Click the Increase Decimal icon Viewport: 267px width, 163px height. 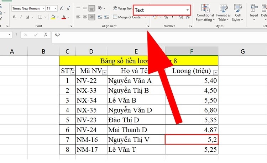(x=181, y=17)
